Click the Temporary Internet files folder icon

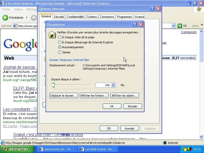click(52, 35)
